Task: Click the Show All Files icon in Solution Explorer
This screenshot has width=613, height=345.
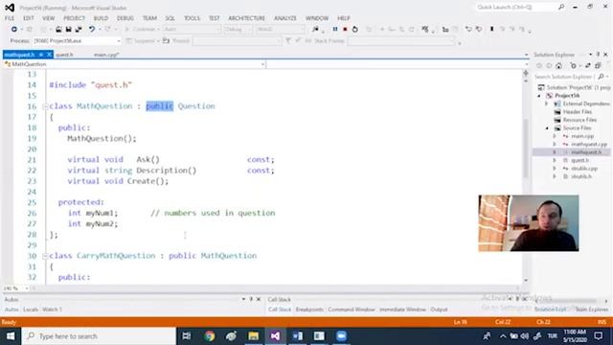Action: coord(598,66)
